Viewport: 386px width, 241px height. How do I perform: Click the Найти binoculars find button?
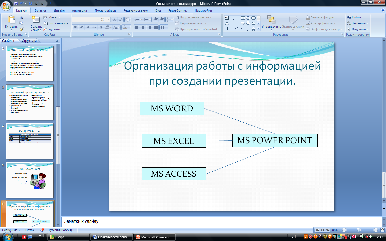click(354, 17)
